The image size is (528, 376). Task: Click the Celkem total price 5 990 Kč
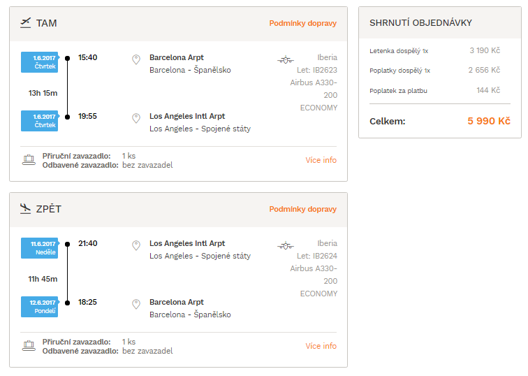click(x=489, y=121)
